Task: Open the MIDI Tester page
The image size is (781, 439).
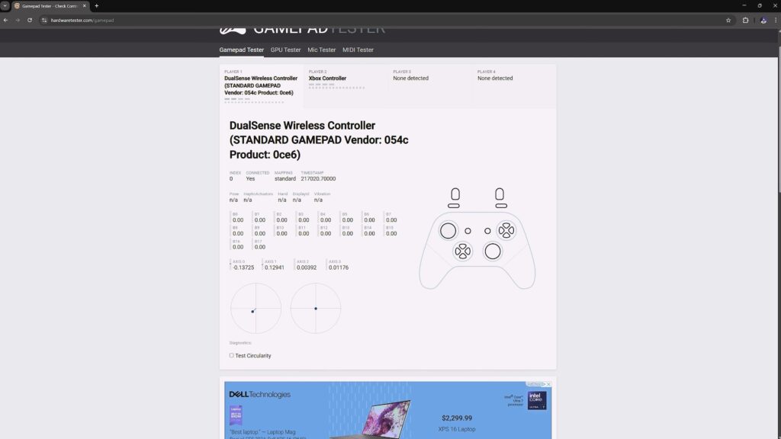Action: coord(358,50)
